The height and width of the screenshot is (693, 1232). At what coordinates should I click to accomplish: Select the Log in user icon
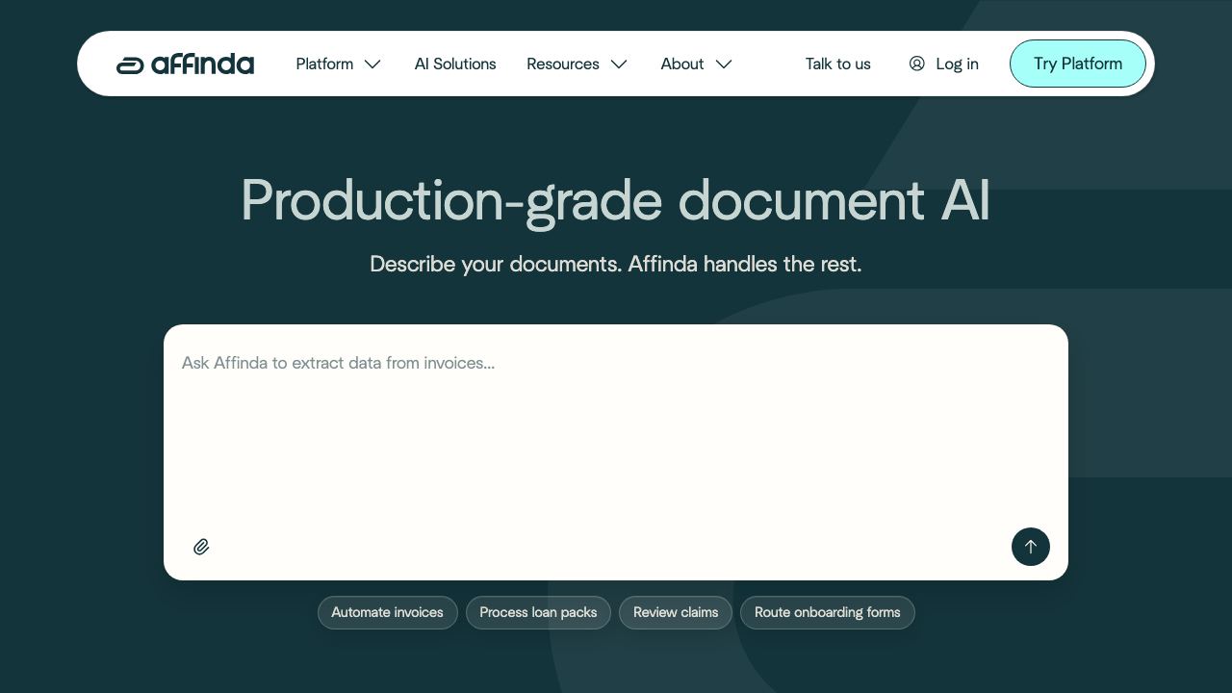coord(916,64)
